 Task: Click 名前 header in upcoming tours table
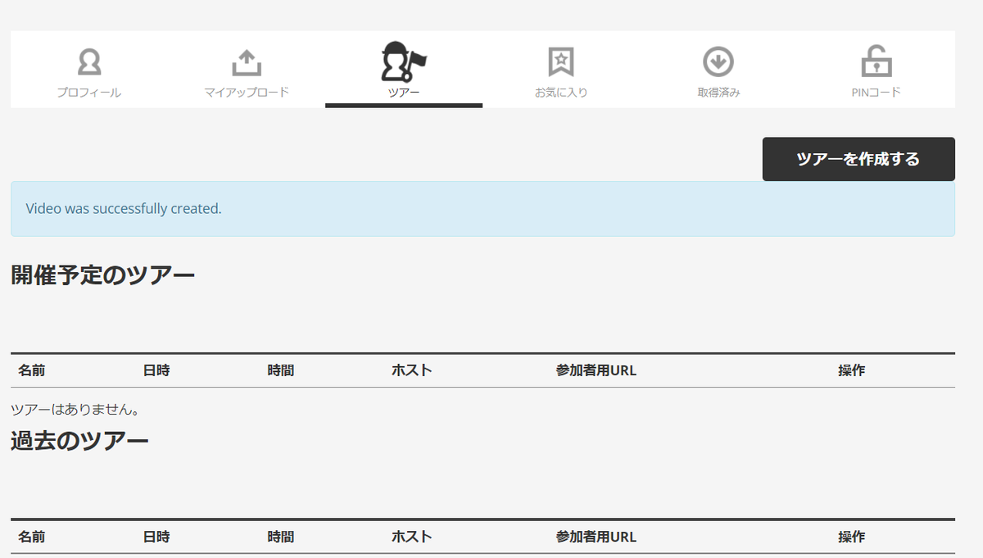click(x=31, y=370)
